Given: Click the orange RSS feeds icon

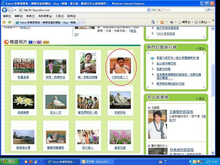Looking at the screenshot, I should click(162, 22).
